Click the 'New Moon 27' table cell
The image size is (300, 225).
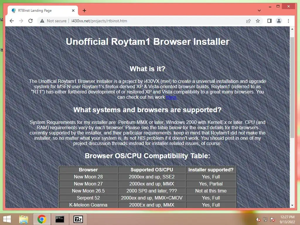pyautogui.click(x=88, y=184)
